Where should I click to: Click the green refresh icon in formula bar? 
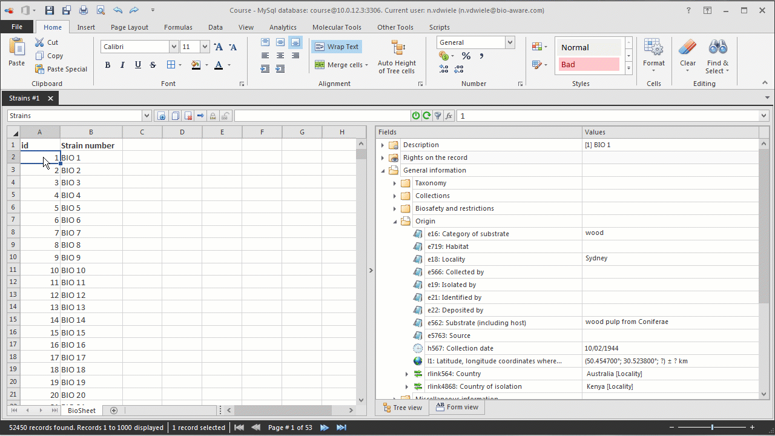pos(427,116)
